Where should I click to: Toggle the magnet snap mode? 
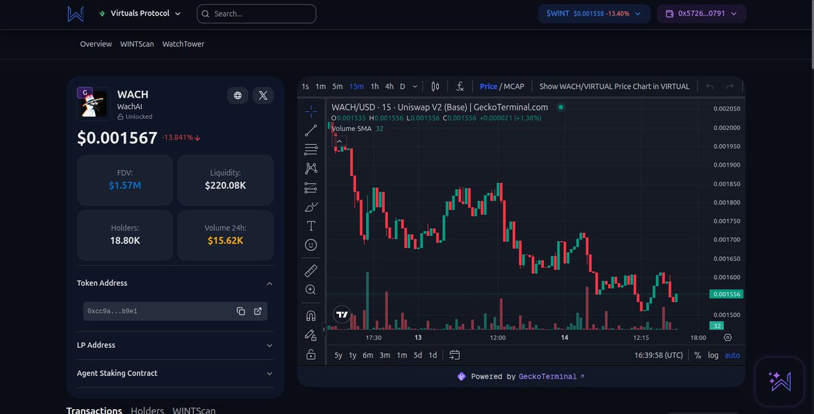(x=311, y=316)
